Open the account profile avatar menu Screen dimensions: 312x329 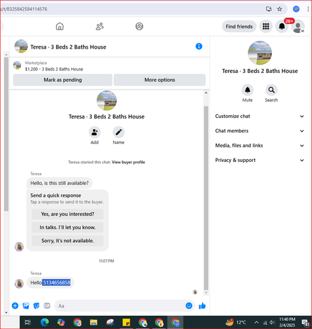coord(298,26)
